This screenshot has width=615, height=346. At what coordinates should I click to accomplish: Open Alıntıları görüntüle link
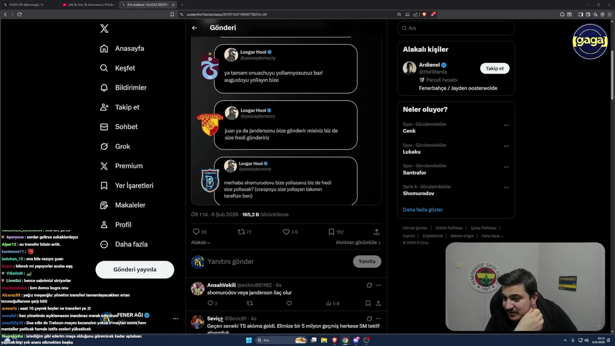pos(358,243)
